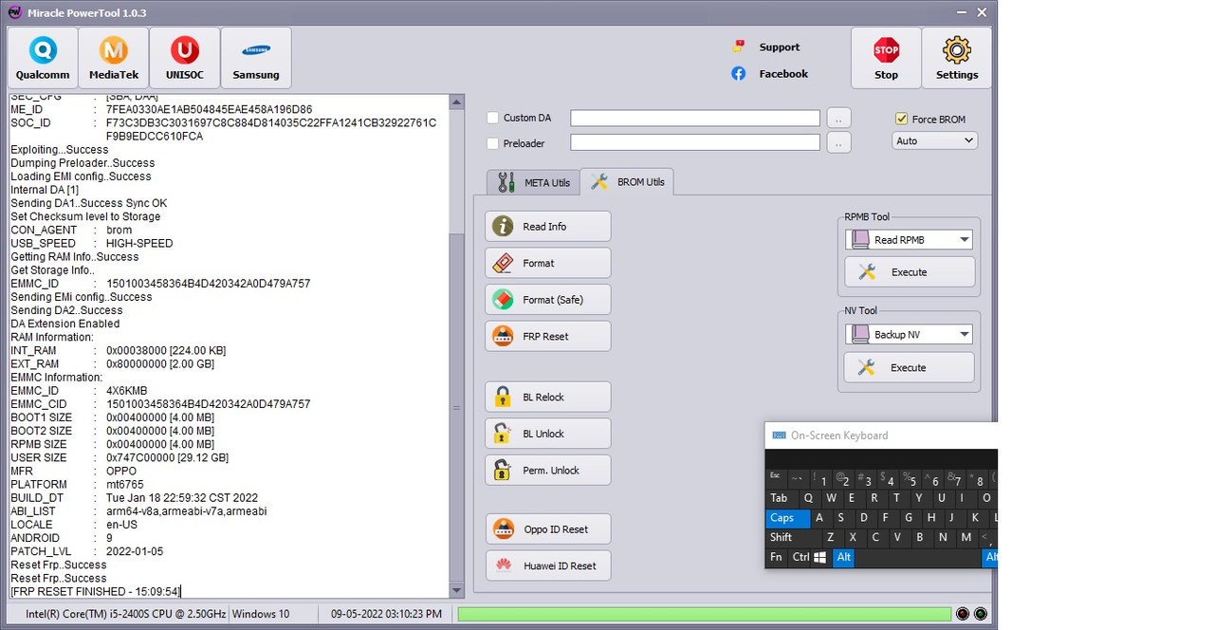Image resolution: width=1214 pixels, height=630 pixels.
Task: Open the Auto mode dropdown
Action: coord(934,140)
